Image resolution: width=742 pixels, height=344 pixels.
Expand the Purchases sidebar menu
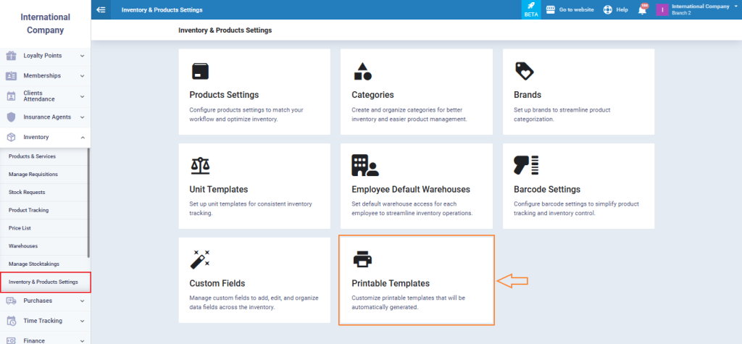coord(45,301)
